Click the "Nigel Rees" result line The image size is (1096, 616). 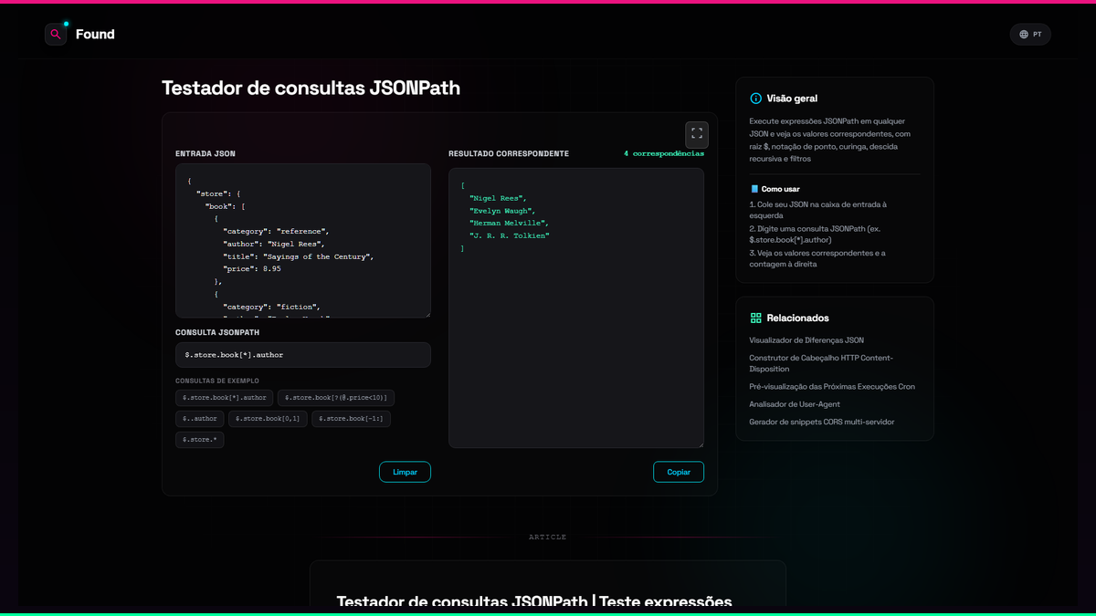(x=498, y=198)
